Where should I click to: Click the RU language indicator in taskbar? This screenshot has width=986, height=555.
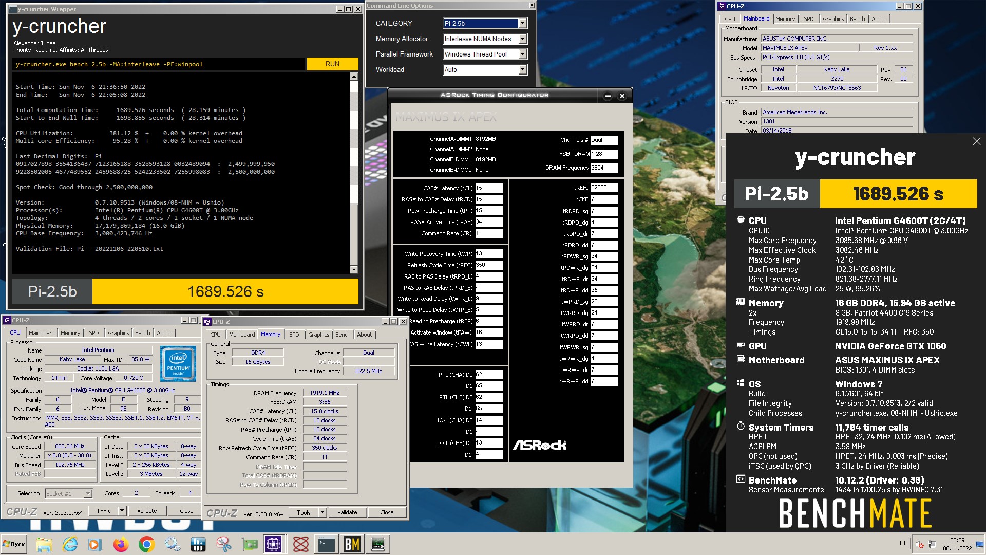[x=903, y=543]
